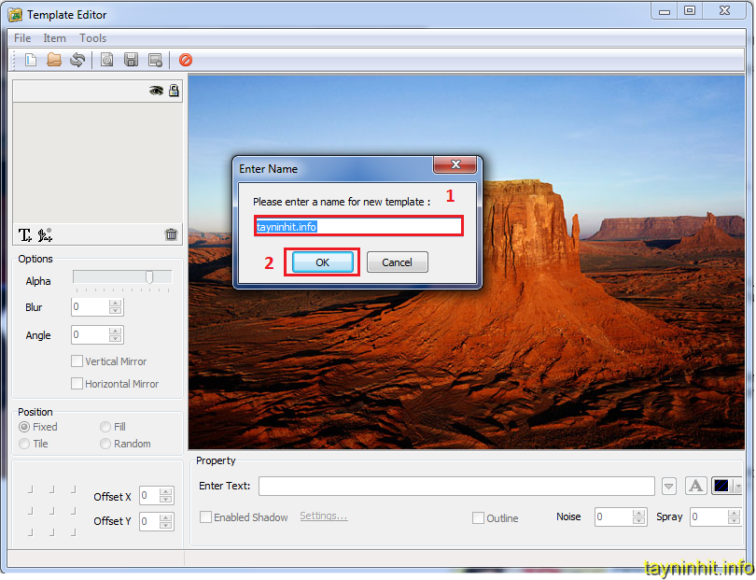Increase the Blur value using up arrow
The width and height of the screenshot is (756, 580).
(x=115, y=303)
